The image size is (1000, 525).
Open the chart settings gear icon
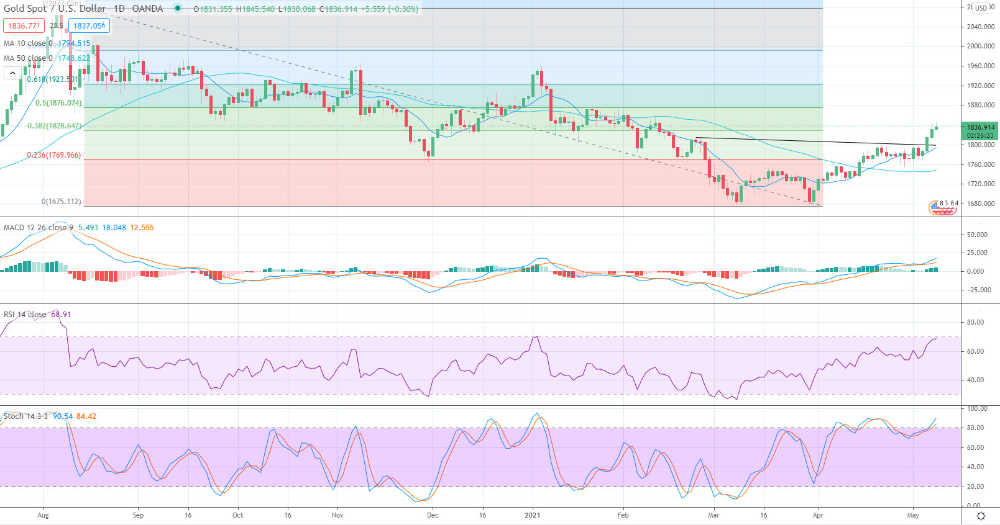click(x=981, y=516)
